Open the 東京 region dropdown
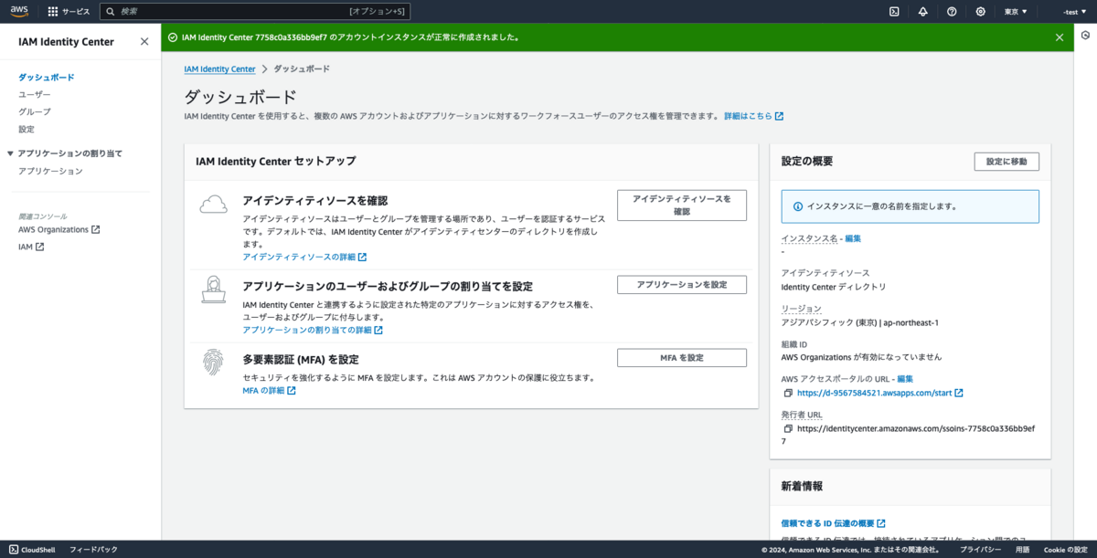This screenshot has width=1097, height=558. [1016, 12]
